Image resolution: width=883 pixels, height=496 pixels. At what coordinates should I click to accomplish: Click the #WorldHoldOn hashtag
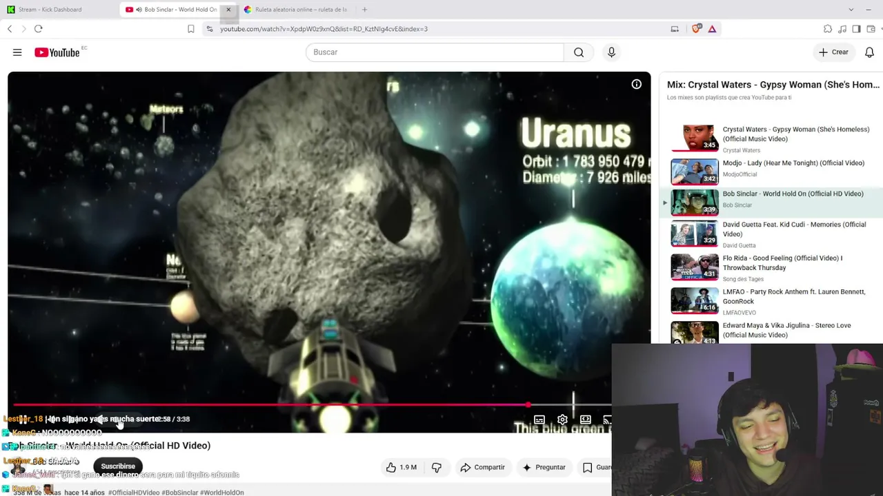(x=222, y=493)
